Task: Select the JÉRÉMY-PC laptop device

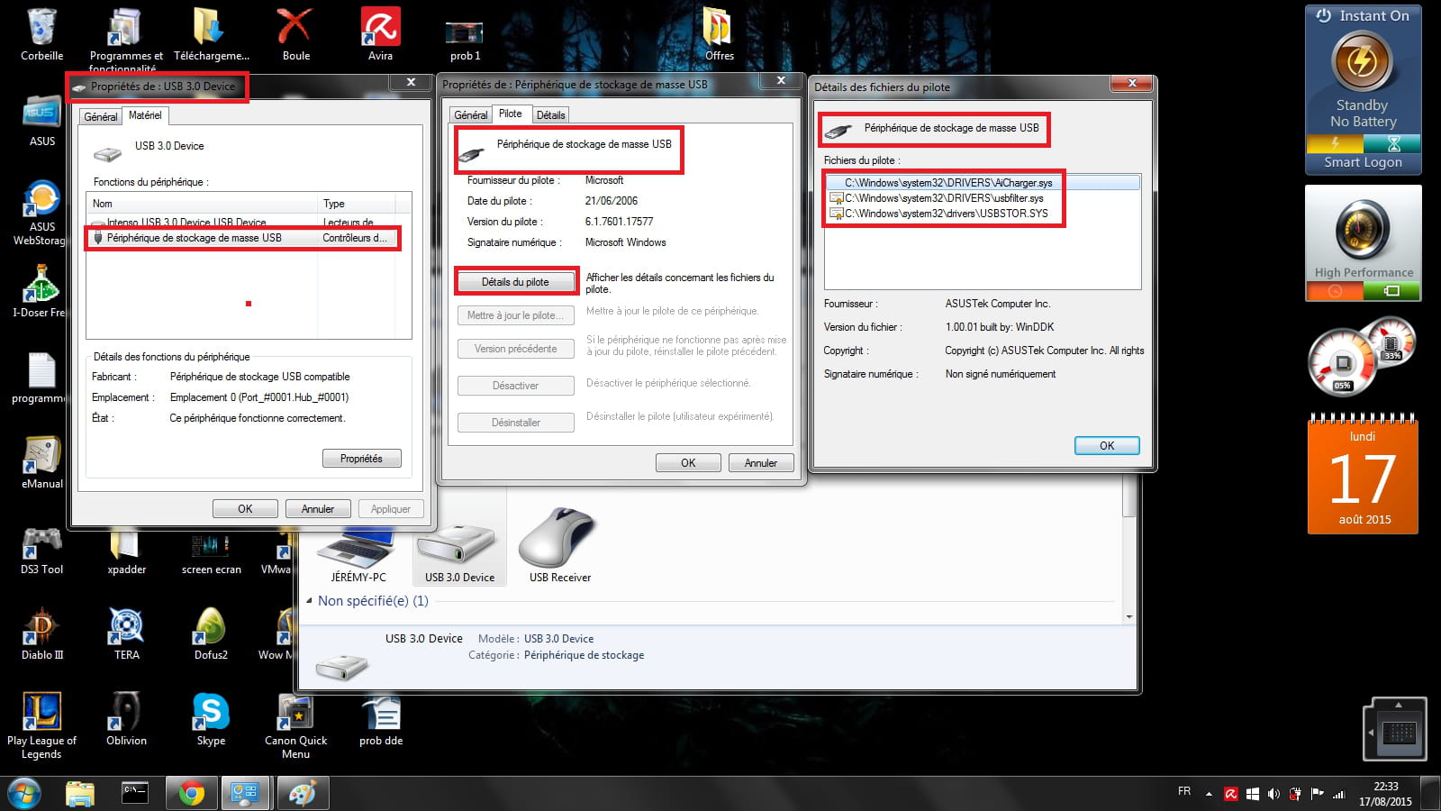Action: click(x=358, y=556)
